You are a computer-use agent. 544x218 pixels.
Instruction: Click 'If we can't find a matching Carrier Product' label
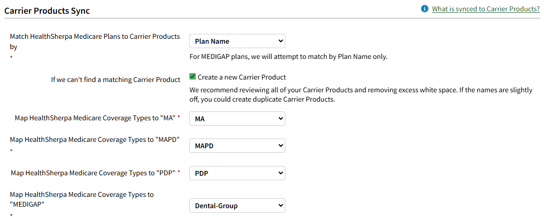point(116,80)
